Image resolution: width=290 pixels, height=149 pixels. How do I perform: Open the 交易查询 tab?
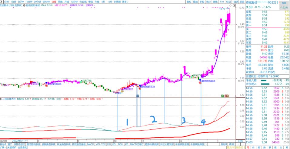point(22,147)
